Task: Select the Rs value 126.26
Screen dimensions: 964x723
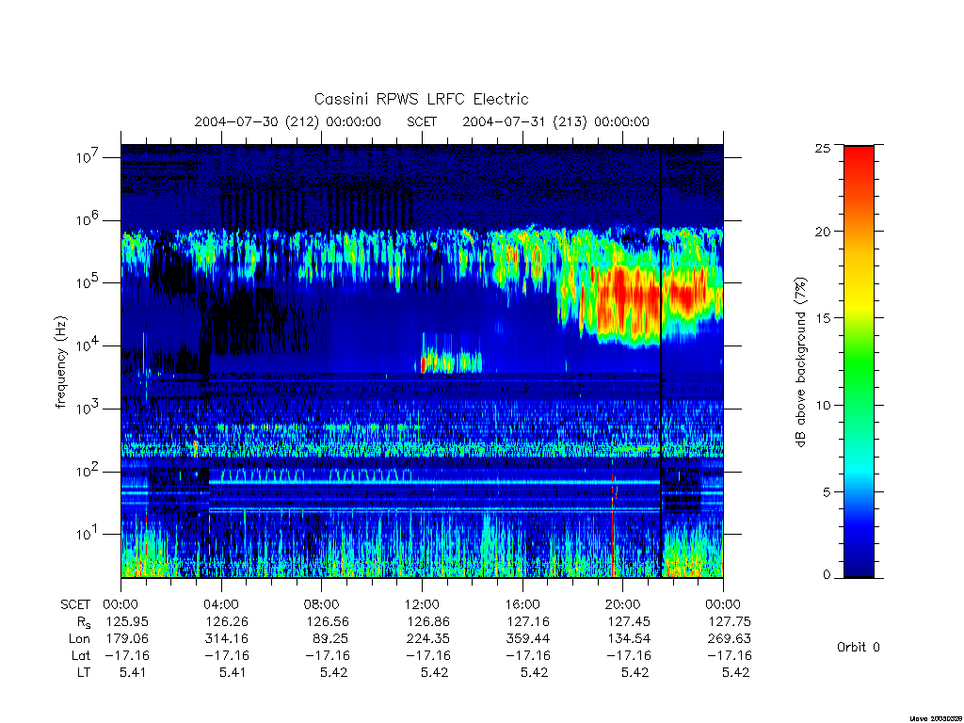Action: (x=228, y=621)
